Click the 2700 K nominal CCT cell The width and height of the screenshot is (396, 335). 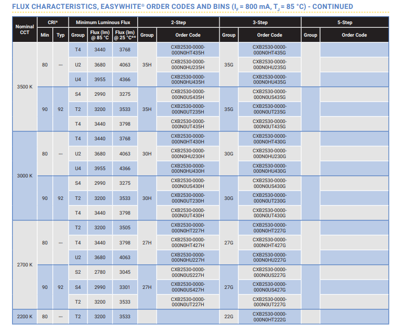coord(25,265)
